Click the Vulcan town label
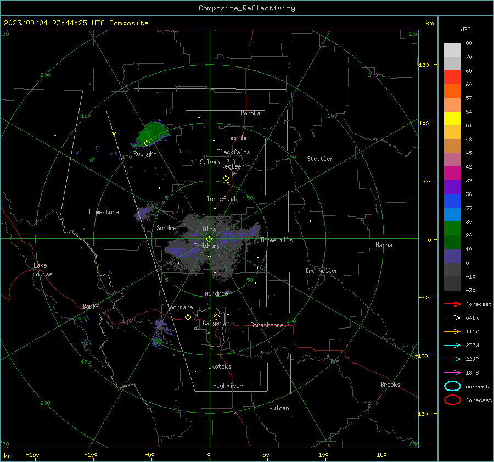 coord(279,408)
